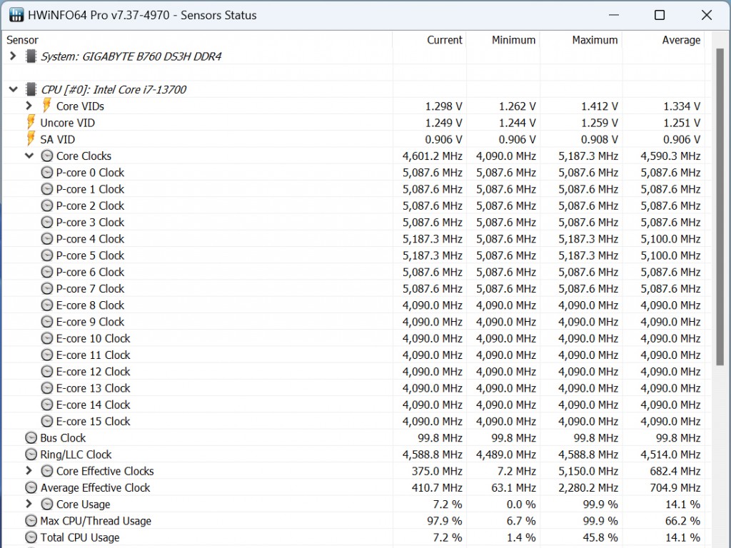Click the Maximum column header
Screen dimensions: 731x548
pyautogui.click(x=595, y=40)
